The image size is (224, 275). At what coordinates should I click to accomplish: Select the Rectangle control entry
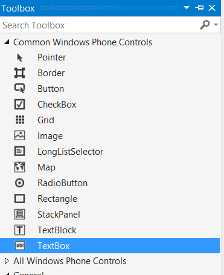click(110, 199)
